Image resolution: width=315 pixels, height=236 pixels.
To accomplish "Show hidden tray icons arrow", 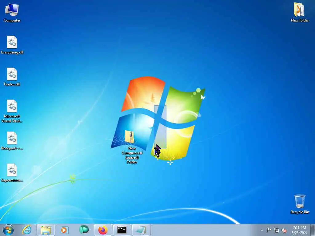I will click(261, 230).
